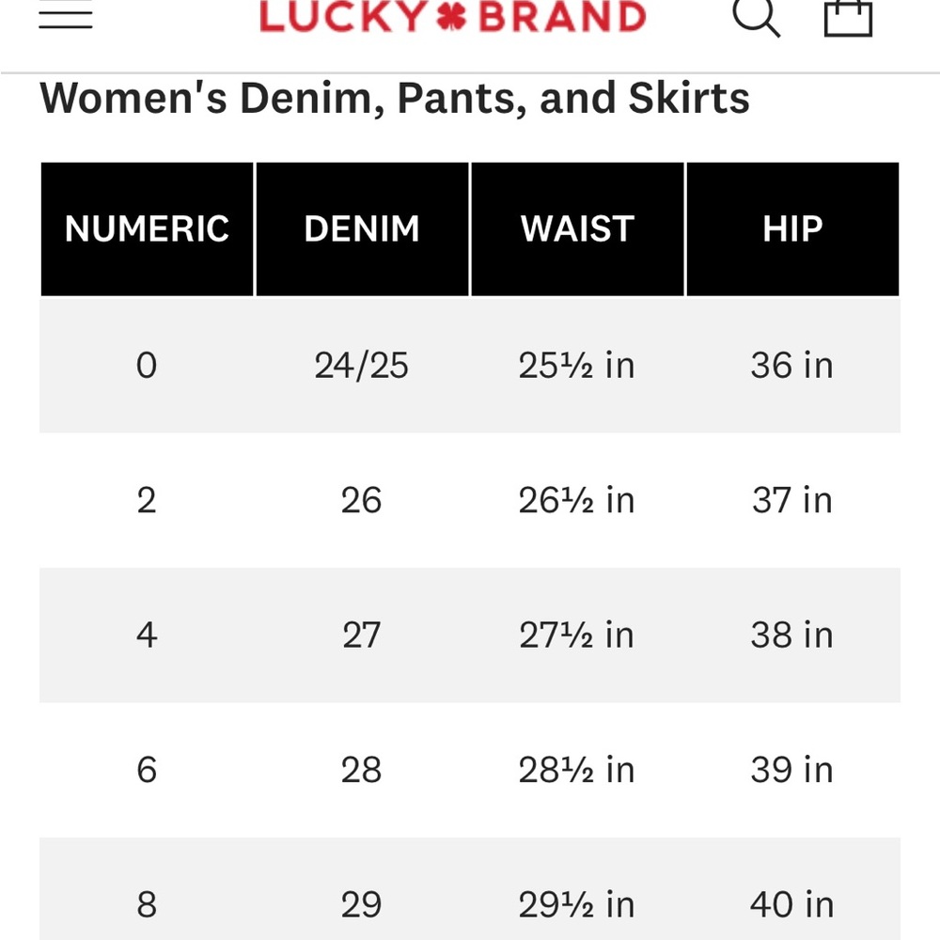Screen dimensions: 940x940
Task: Open the search magnifier icon
Action: pos(757,16)
